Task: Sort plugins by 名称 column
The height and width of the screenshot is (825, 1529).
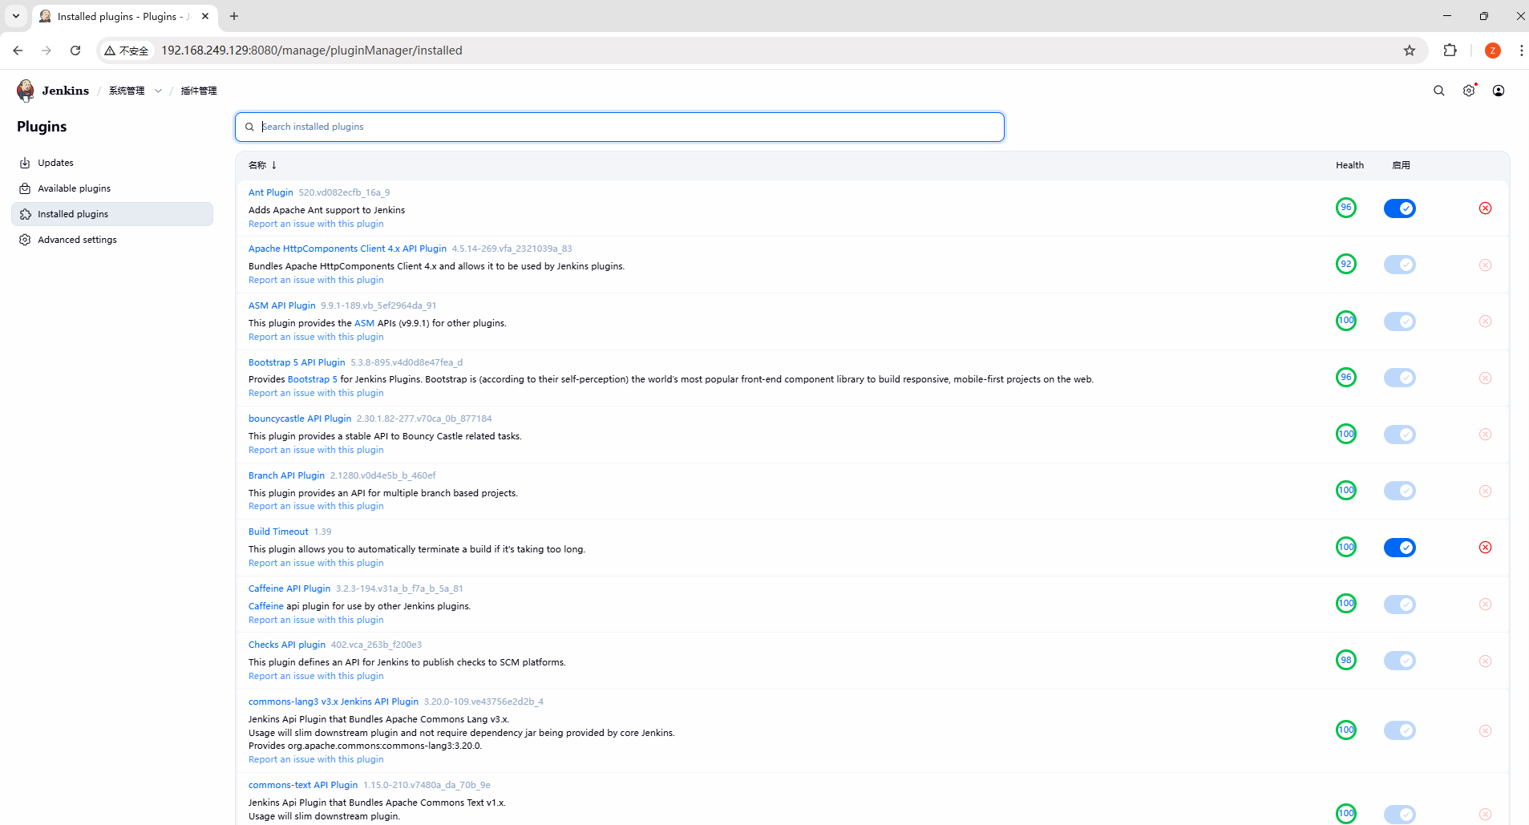Action: (x=262, y=165)
